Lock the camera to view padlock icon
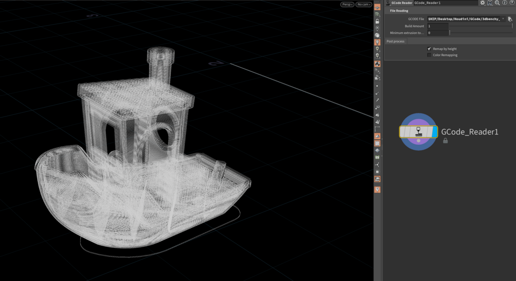Screen dimensions: 516x281 tap(377, 22)
